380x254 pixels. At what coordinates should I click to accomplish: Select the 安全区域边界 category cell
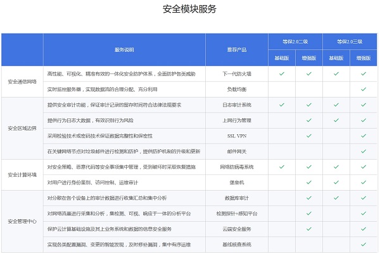tap(22, 128)
